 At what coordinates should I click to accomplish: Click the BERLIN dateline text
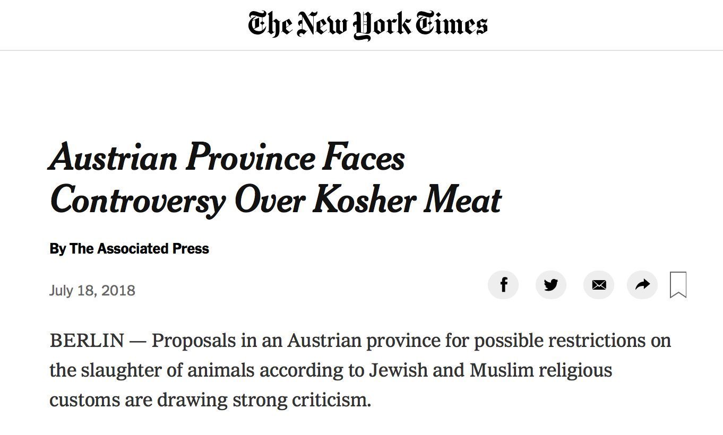(87, 341)
